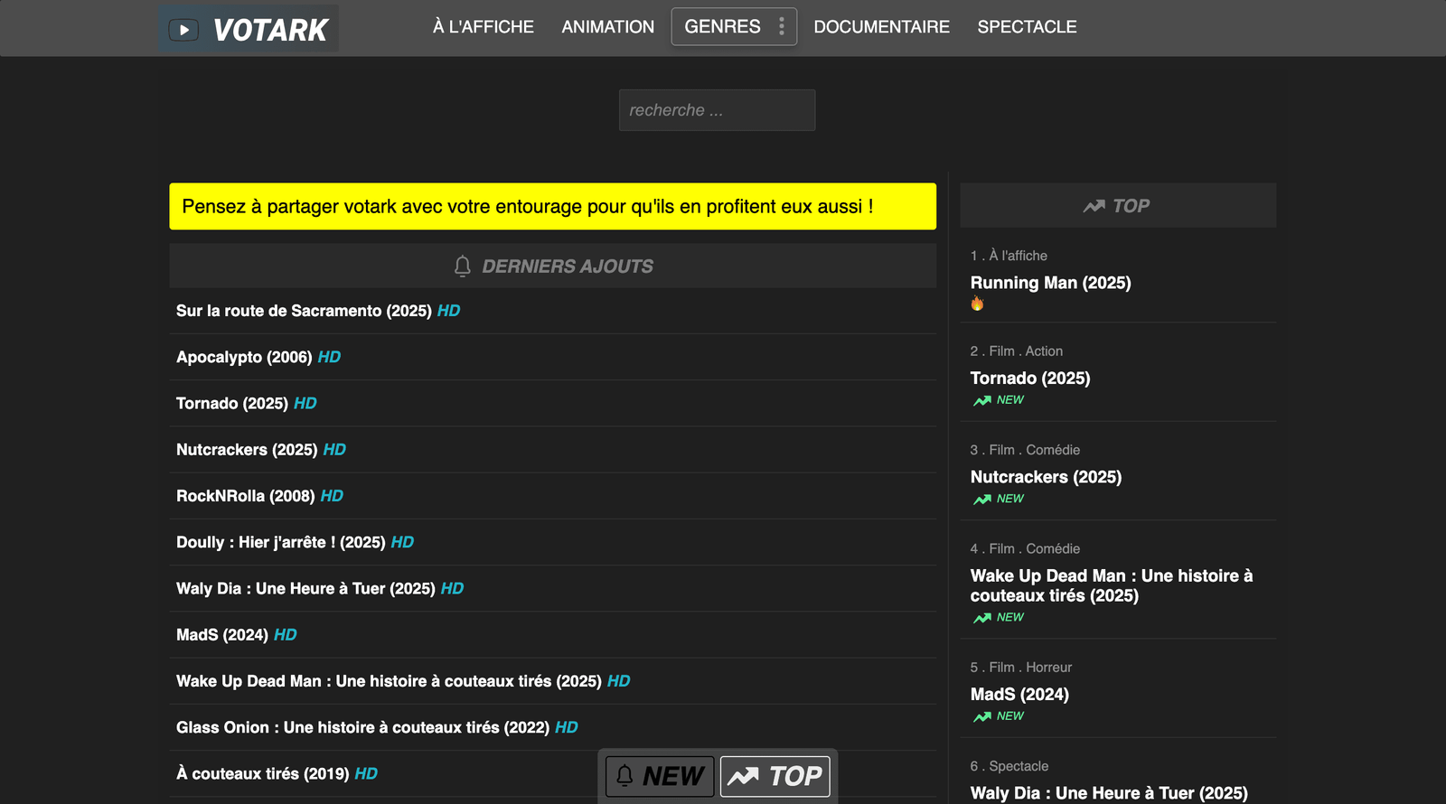The width and height of the screenshot is (1446, 804).
Task: Click the NEW trend icon under Tornado
Action: [x=982, y=400]
